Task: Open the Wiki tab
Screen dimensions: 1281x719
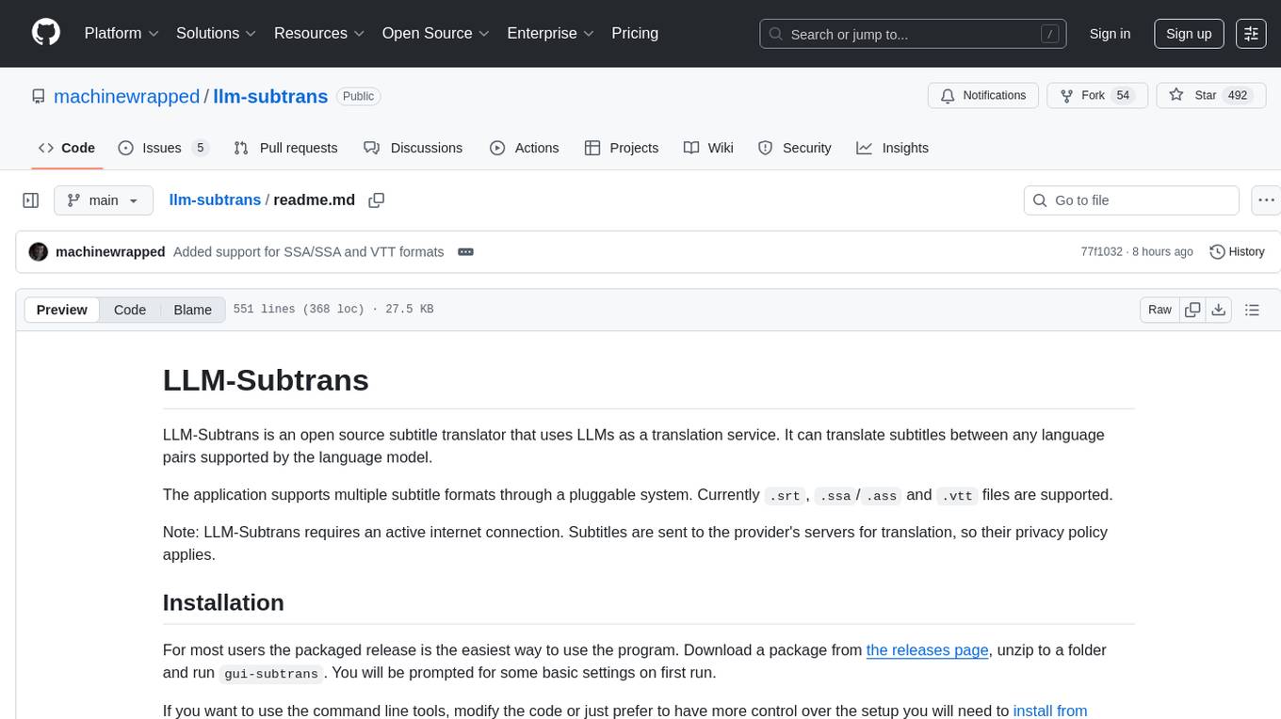Action: (x=708, y=148)
